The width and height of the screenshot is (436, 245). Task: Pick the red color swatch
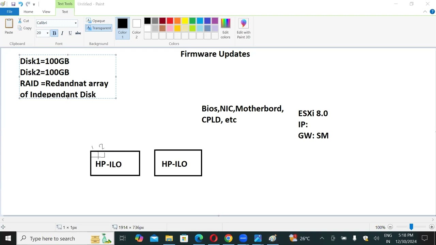[x=170, y=21]
